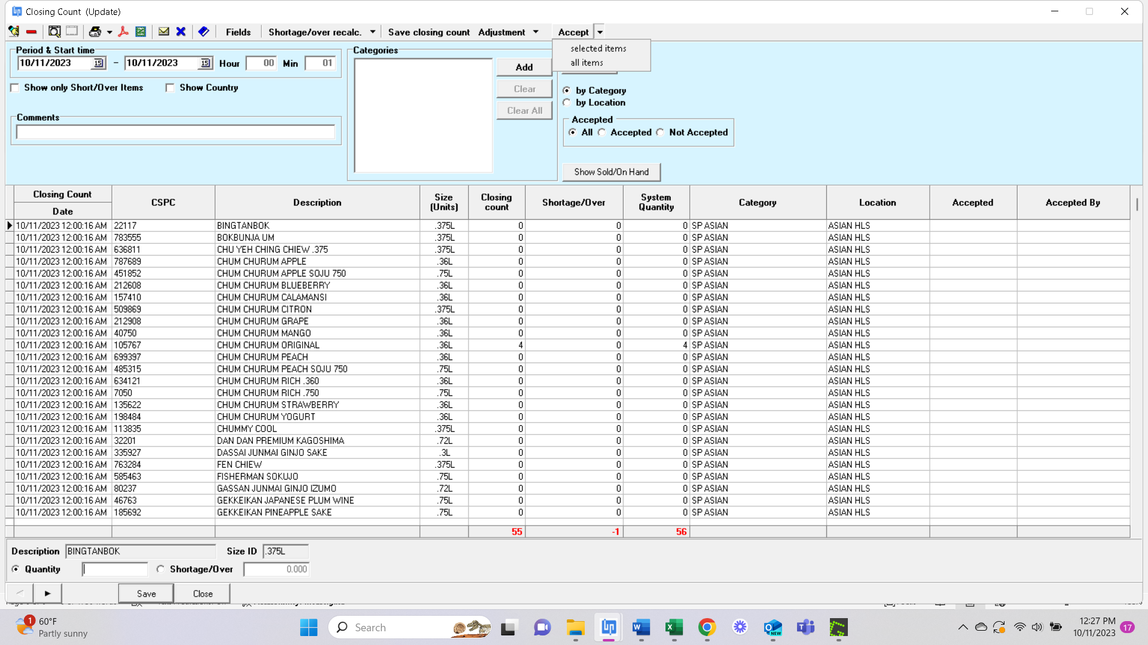Open calendar picker for start date
Viewport: 1148px width, 645px height.
(99, 63)
